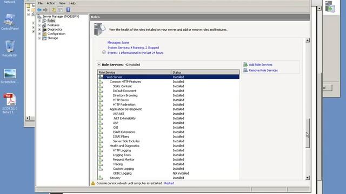The height and width of the screenshot is (194, 346).
Task: Select the Custom Logging row
Action: 168,169
